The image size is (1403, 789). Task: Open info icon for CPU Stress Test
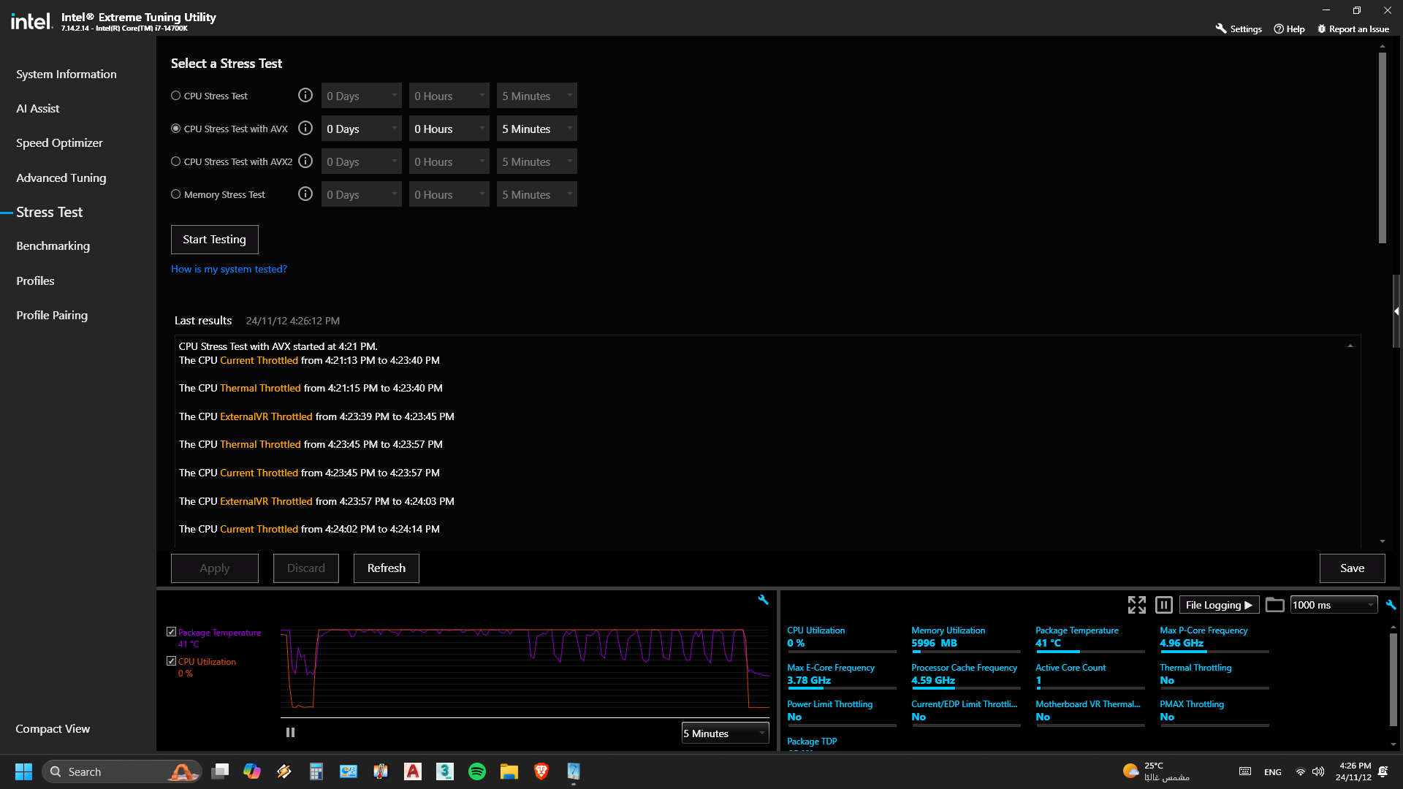(305, 96)
